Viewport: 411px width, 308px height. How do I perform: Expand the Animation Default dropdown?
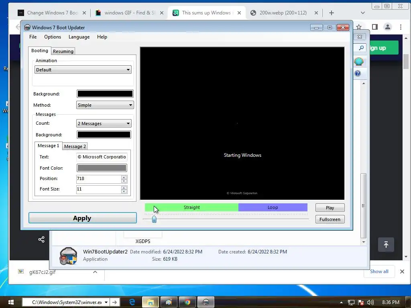83,70
